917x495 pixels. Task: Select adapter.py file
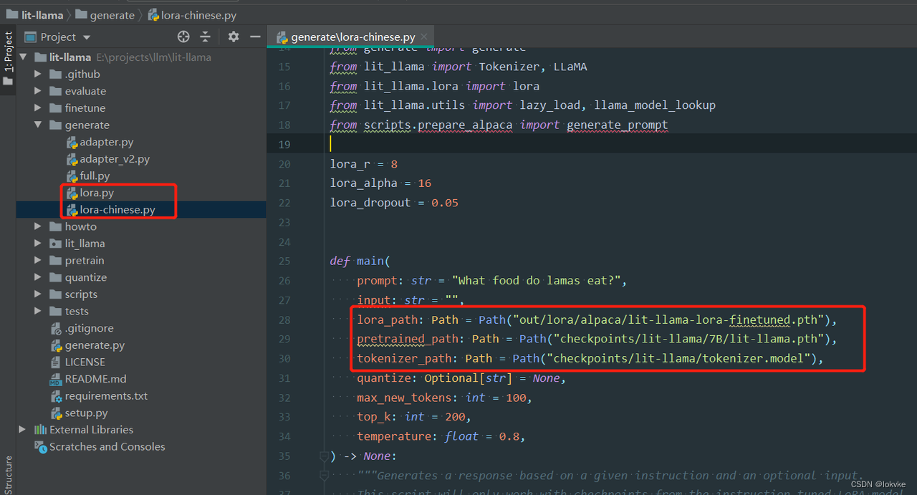(106, 142)
